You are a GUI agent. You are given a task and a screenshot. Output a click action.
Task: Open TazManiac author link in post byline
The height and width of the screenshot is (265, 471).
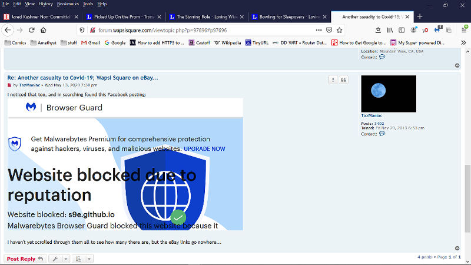(x=29, y=85)
